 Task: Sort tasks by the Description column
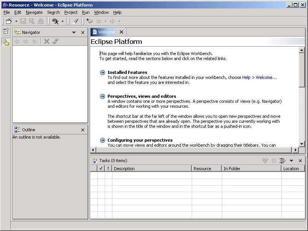(152, 169)
